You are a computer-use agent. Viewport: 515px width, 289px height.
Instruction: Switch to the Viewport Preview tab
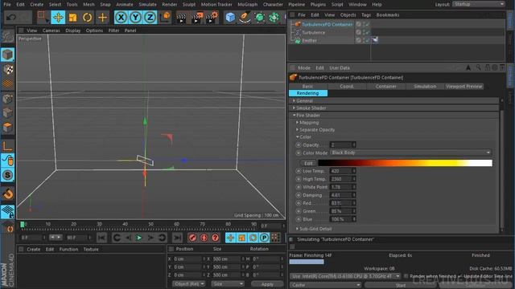coord(463,86)
